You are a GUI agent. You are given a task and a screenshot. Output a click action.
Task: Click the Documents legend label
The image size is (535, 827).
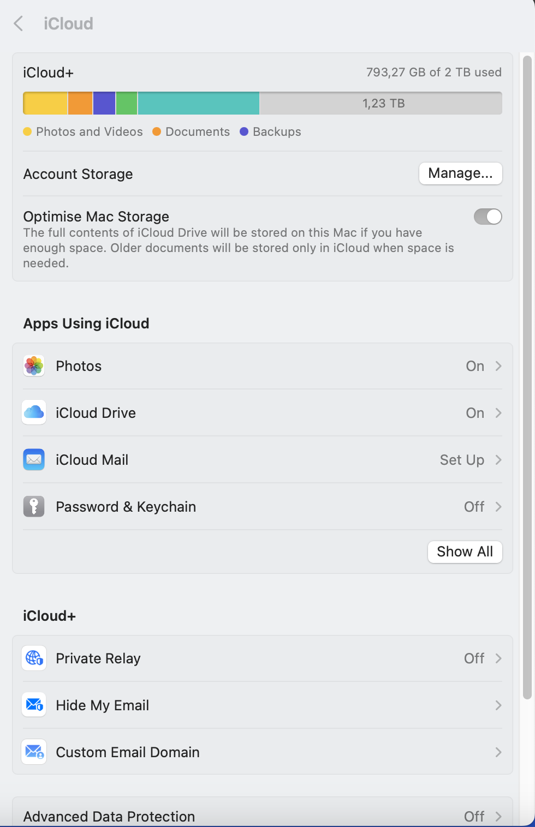pyautogui.click(x=198, y=131)
